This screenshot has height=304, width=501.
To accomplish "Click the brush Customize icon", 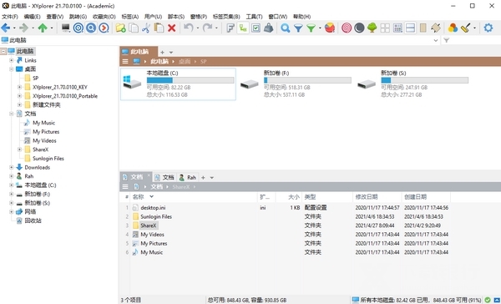I will click(466, 28).
